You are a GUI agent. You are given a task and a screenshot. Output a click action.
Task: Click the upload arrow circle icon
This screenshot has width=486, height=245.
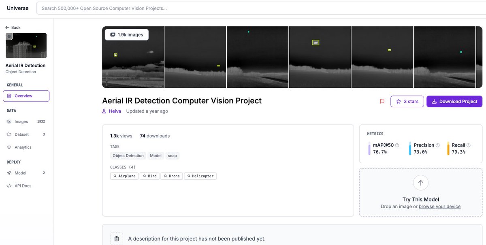tap(420, 183)
